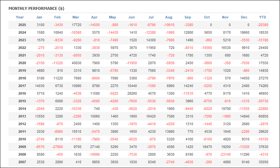Click the 2020 year row label
This screenshot has width=280, height=168.
[22, 63]
